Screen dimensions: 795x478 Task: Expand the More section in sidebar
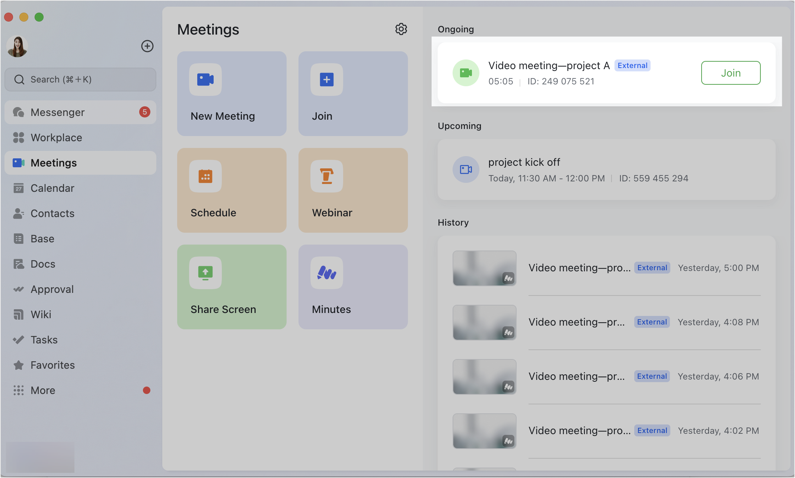tap(42, 390)
